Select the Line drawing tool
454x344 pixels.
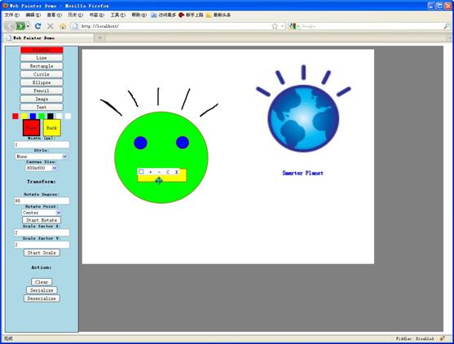pos(42,58)
